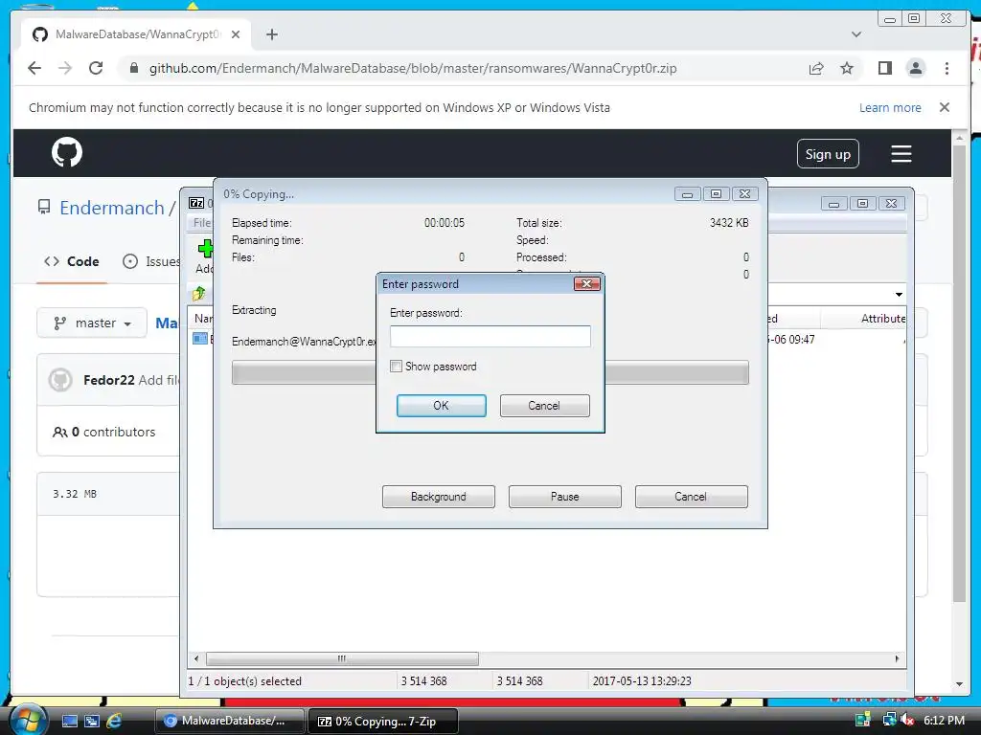
Task: Switch to 0% Copying 7-Zip taskbar button
Action: click(x=383, y=722)
